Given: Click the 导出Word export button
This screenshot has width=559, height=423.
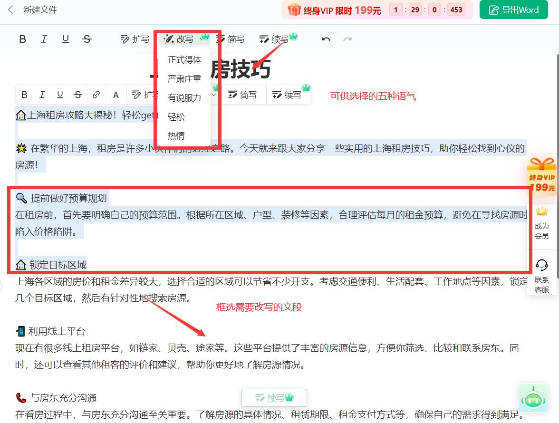Looking at the screenshot, I should pyautogui.click(x=513, y=10).
